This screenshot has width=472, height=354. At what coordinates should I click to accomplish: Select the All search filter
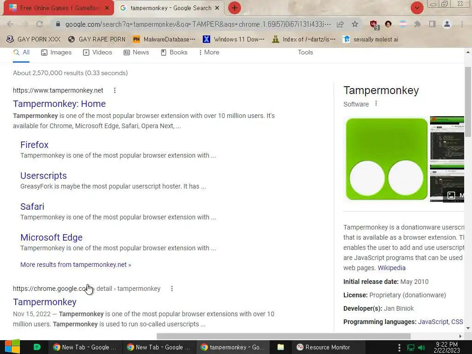[x=21, y=53]
